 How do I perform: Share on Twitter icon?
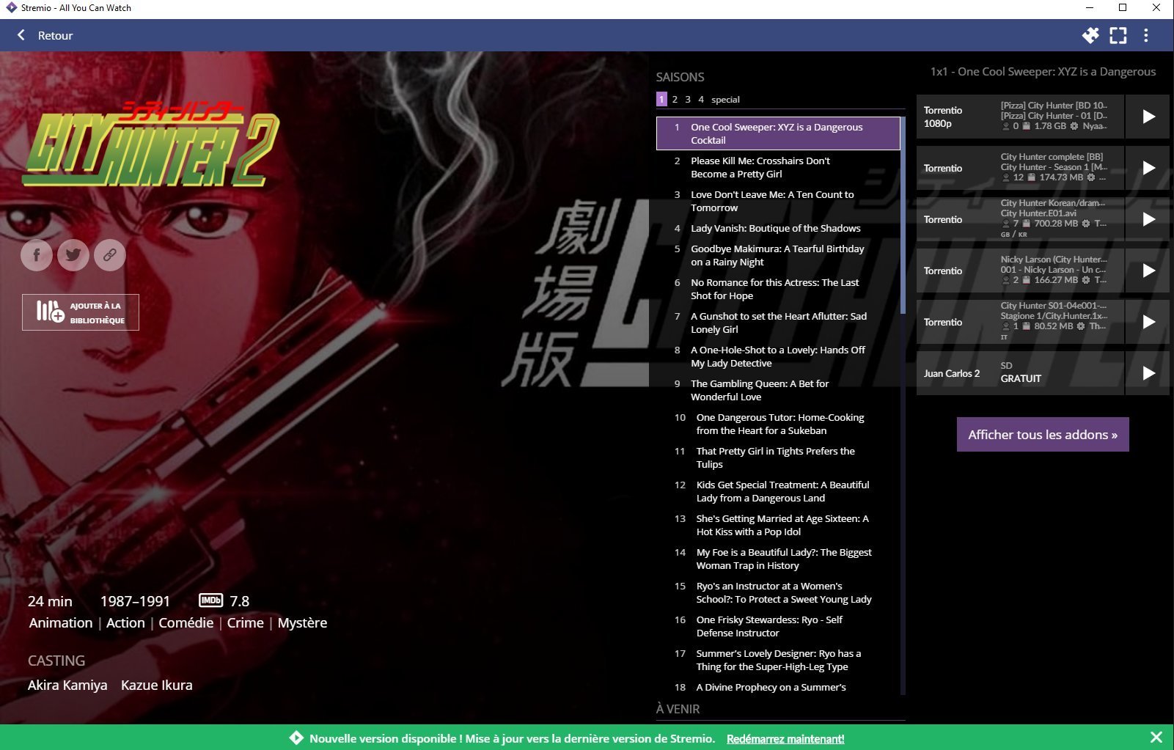click(x=73, y=255)
